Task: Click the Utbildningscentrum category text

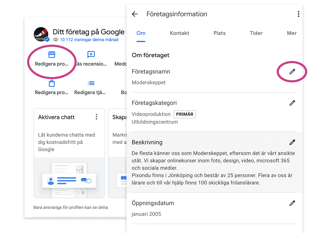Action: pyautogui.click(x=155, y=122)
